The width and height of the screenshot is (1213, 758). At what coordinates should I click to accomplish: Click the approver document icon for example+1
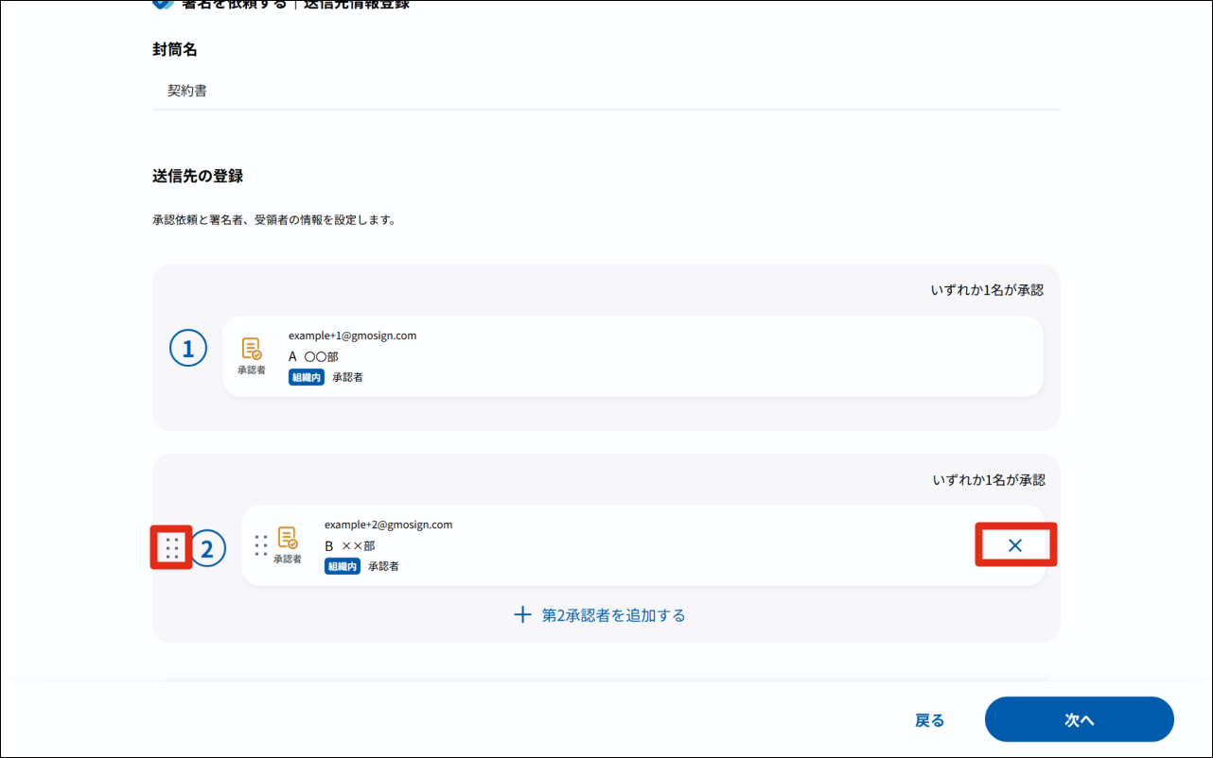click(252, 349)
